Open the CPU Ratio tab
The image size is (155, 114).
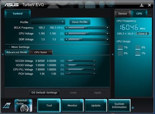(x=41, y=52)
